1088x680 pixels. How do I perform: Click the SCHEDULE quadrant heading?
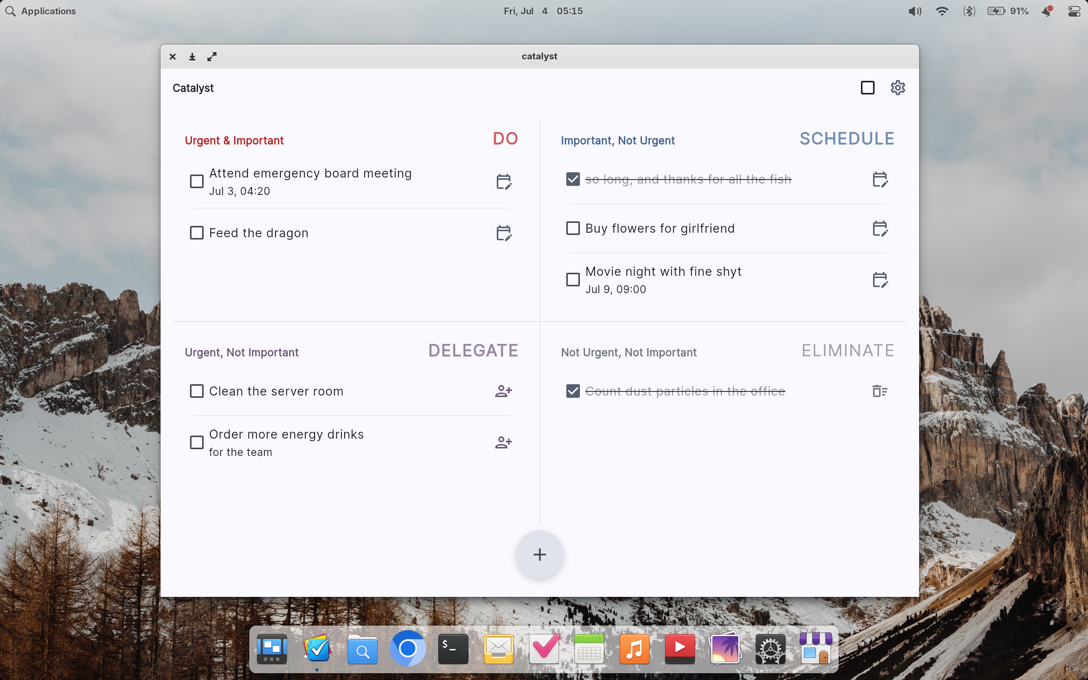[847, 139]
